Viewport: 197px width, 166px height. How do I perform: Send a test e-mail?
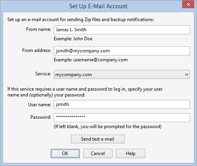tap(98, 139)
